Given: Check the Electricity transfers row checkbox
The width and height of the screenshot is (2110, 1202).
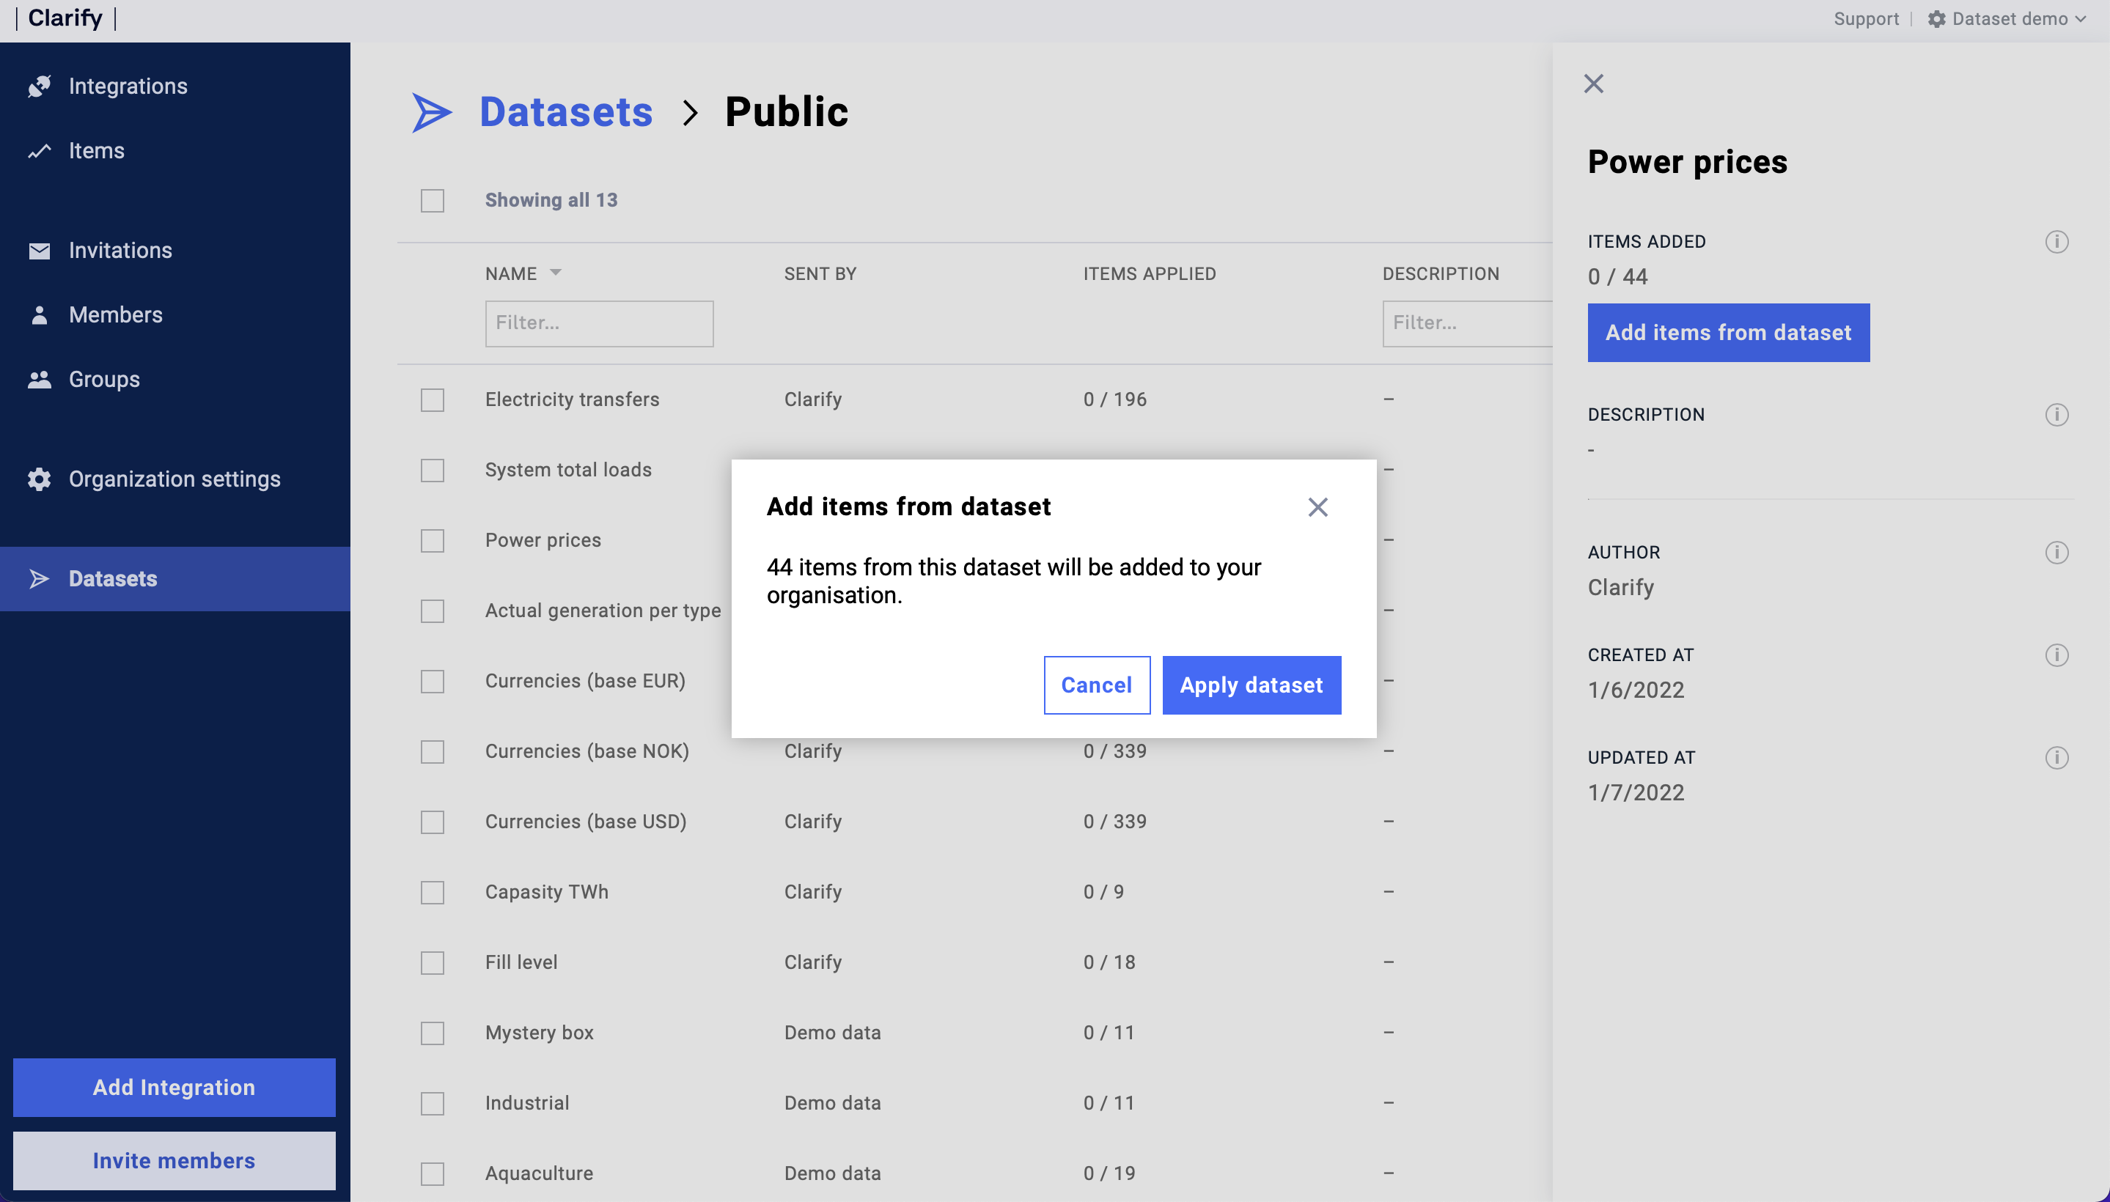Looking at the screenshot, I should point(432,399).
